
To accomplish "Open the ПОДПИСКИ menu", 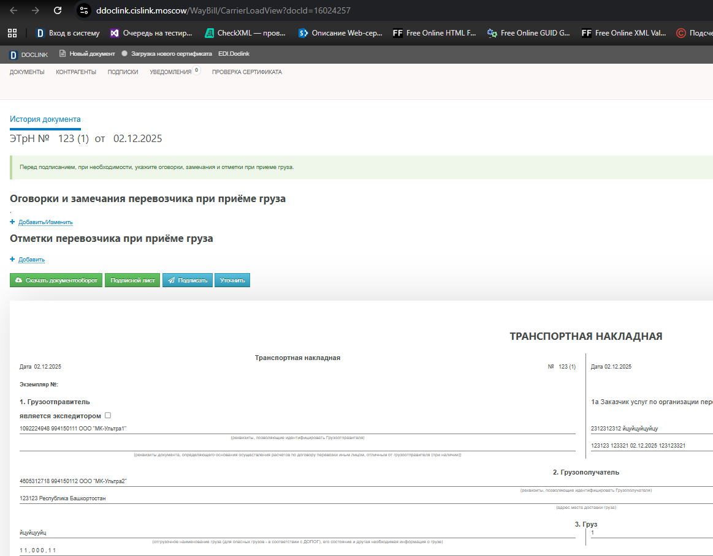I will pyautogui.click(x=123, y=72).
